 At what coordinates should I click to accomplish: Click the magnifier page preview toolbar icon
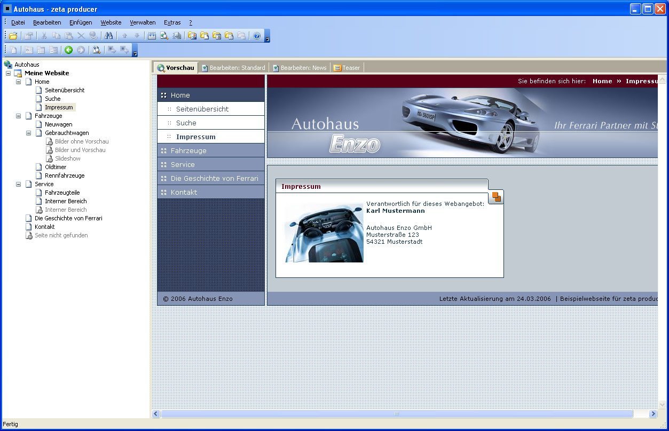[x=164, y=36]
